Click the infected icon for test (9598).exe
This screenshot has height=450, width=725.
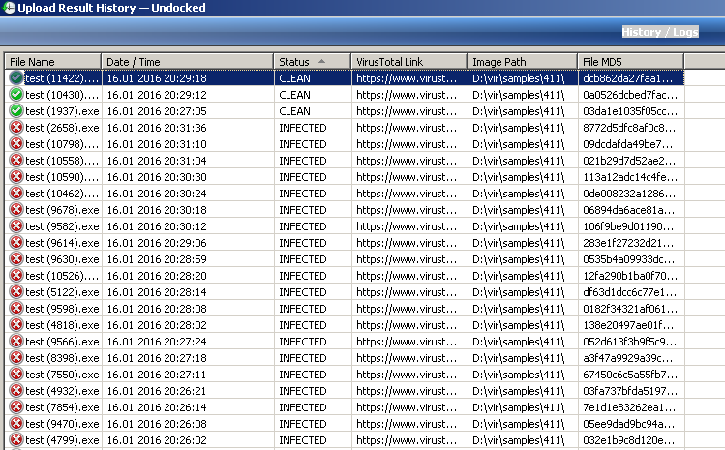pos(16,308)
